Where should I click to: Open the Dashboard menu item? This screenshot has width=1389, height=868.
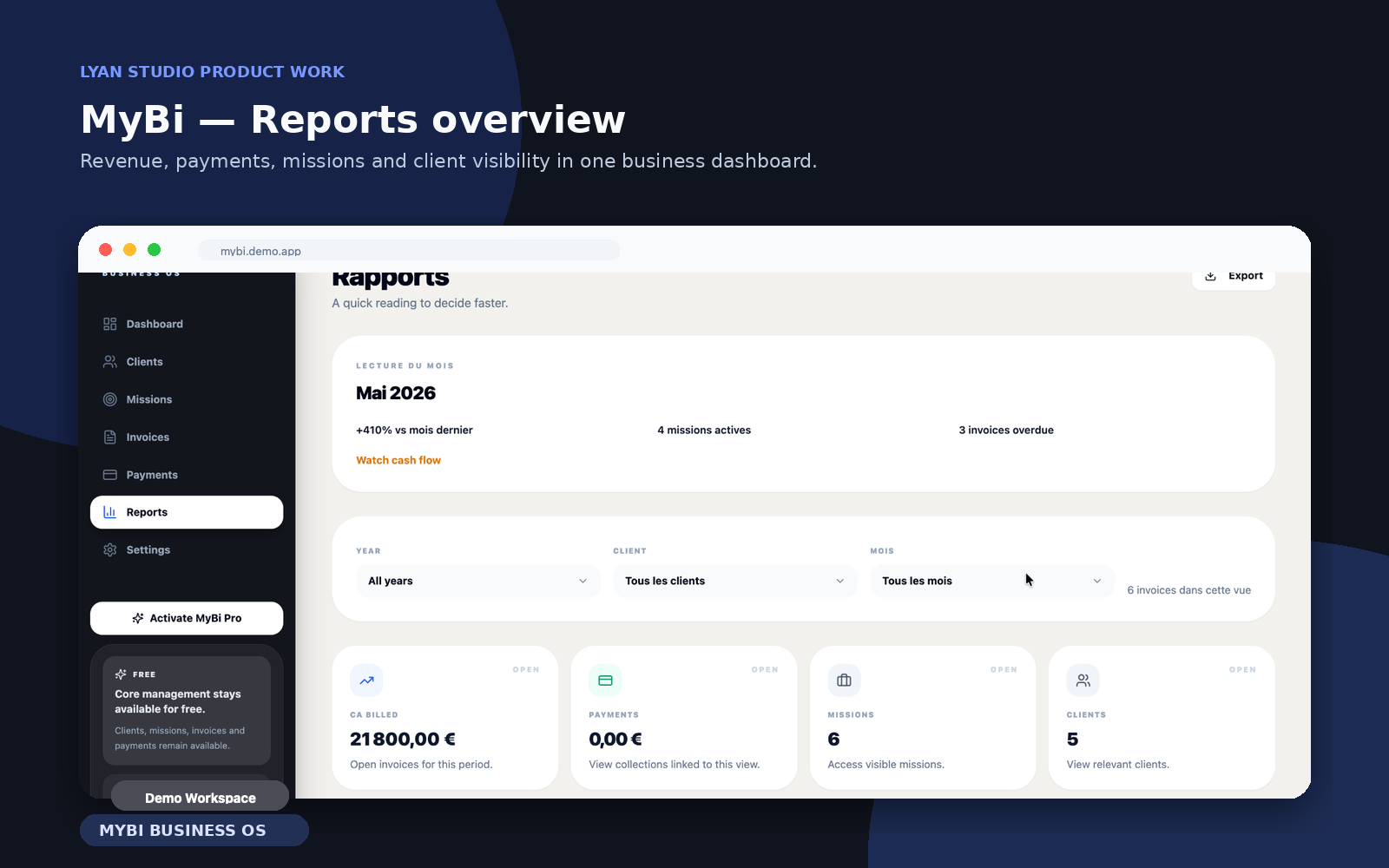coord(187,324)
